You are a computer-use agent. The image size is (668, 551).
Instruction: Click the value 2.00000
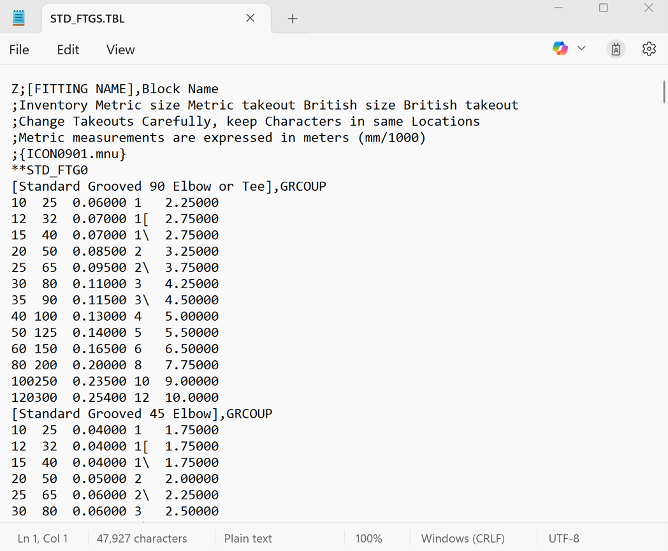192,479
